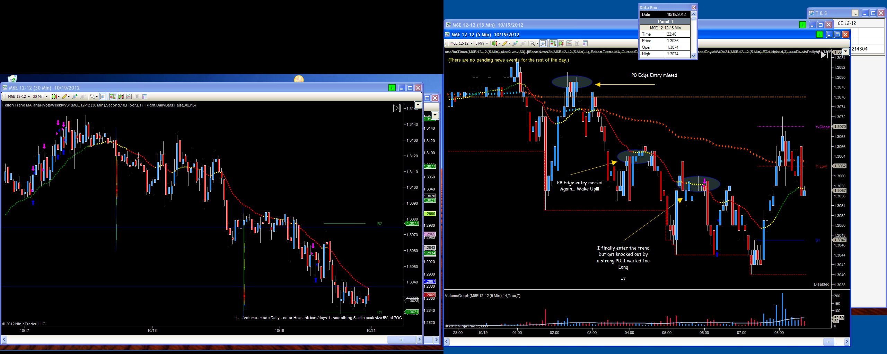Open price axis dropdown on partially hidden chart window
Image resolution: width=887 pixels, height=354 pixels.
tap(435, 115)
